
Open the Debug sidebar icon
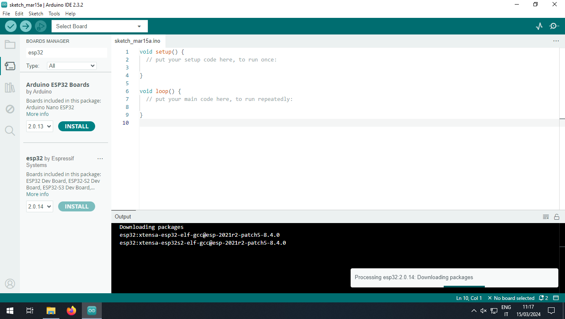[10, 109]
